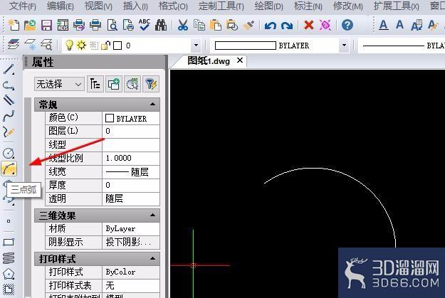This screenshot has width=445, height=298.
Task: Collapse the 三维效果 section
Action: tap(152, 215)
